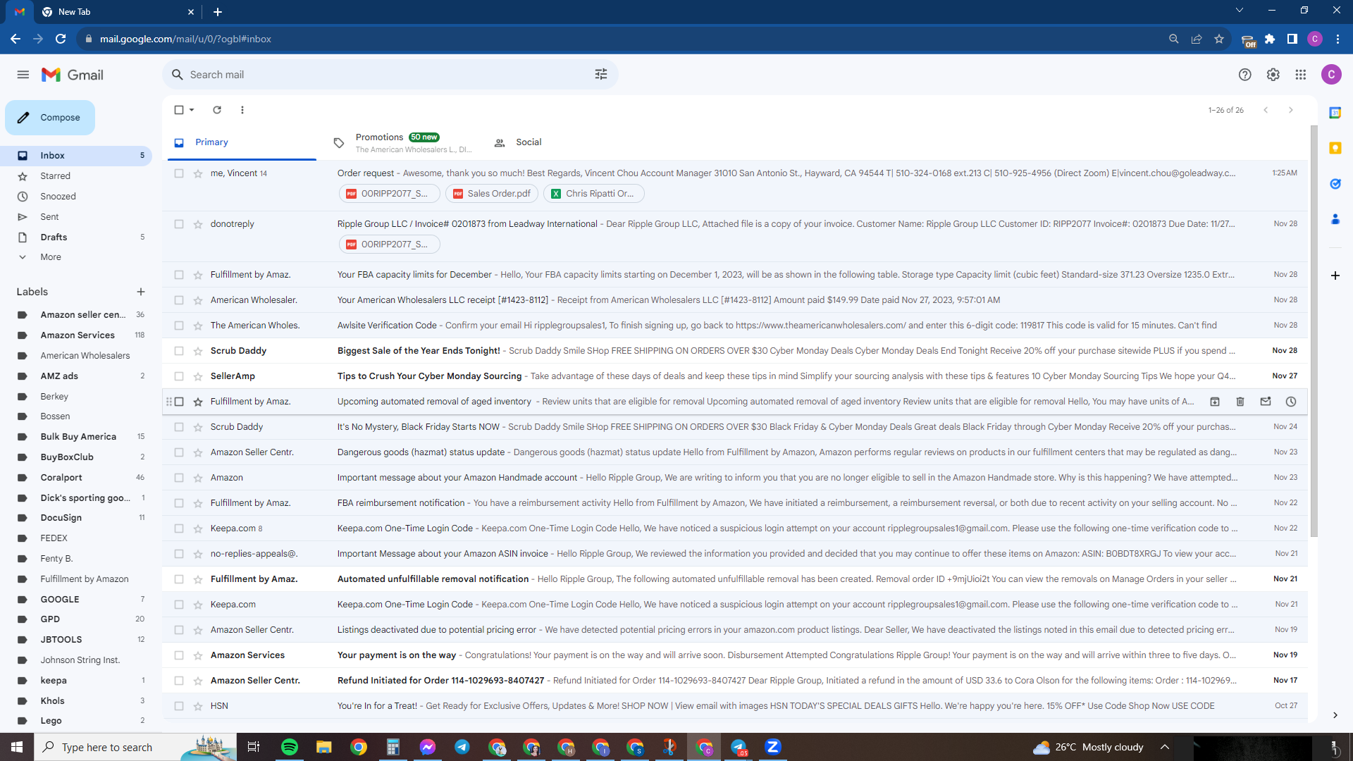Open Spotify from the taskbar
The height and width of the screenshot is (761, 1353).
coord(290,747)
